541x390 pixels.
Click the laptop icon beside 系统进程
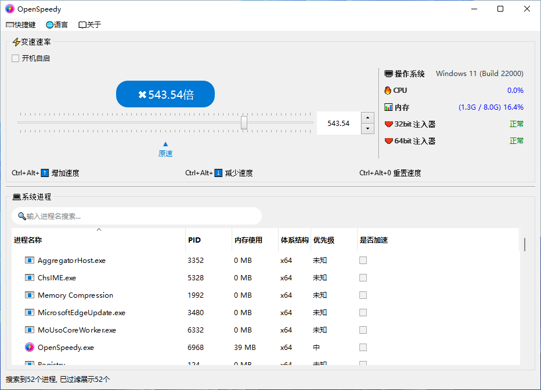(x=17, y=197)
